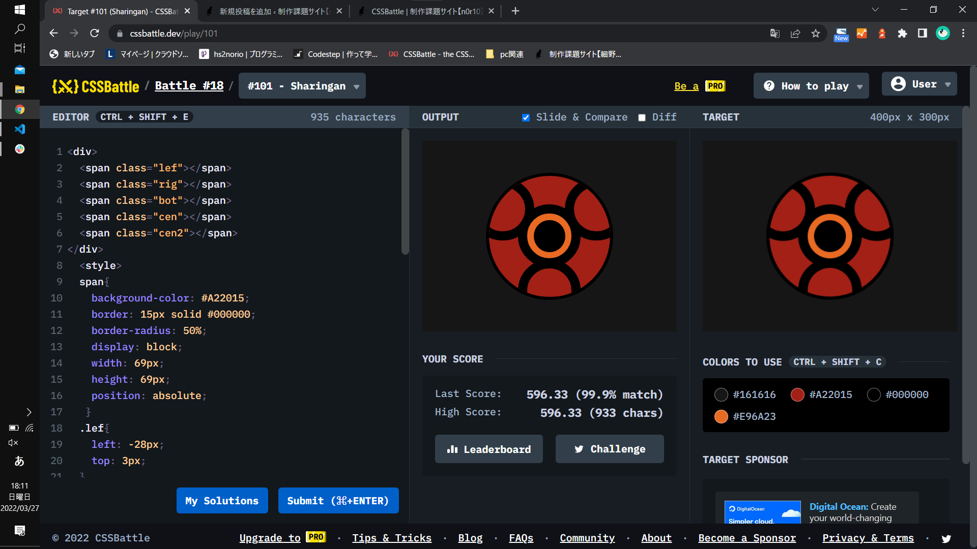Click the User avatar icon

[x=898, y=84]
